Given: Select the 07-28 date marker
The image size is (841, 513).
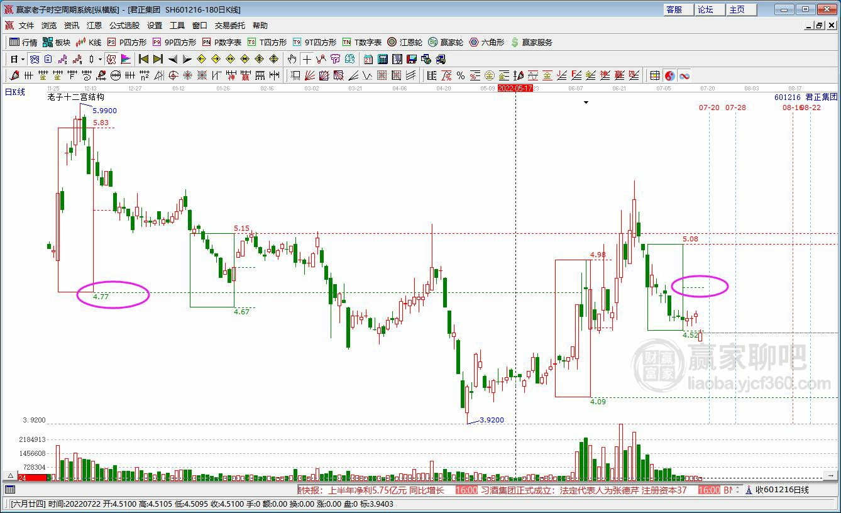Looking at the screenshot, I should (x=735, y=108).
